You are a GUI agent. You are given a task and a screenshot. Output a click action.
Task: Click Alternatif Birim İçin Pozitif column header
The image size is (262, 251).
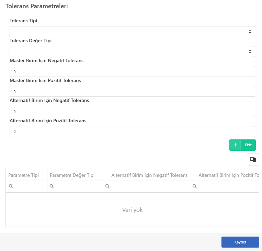point(225,175)
